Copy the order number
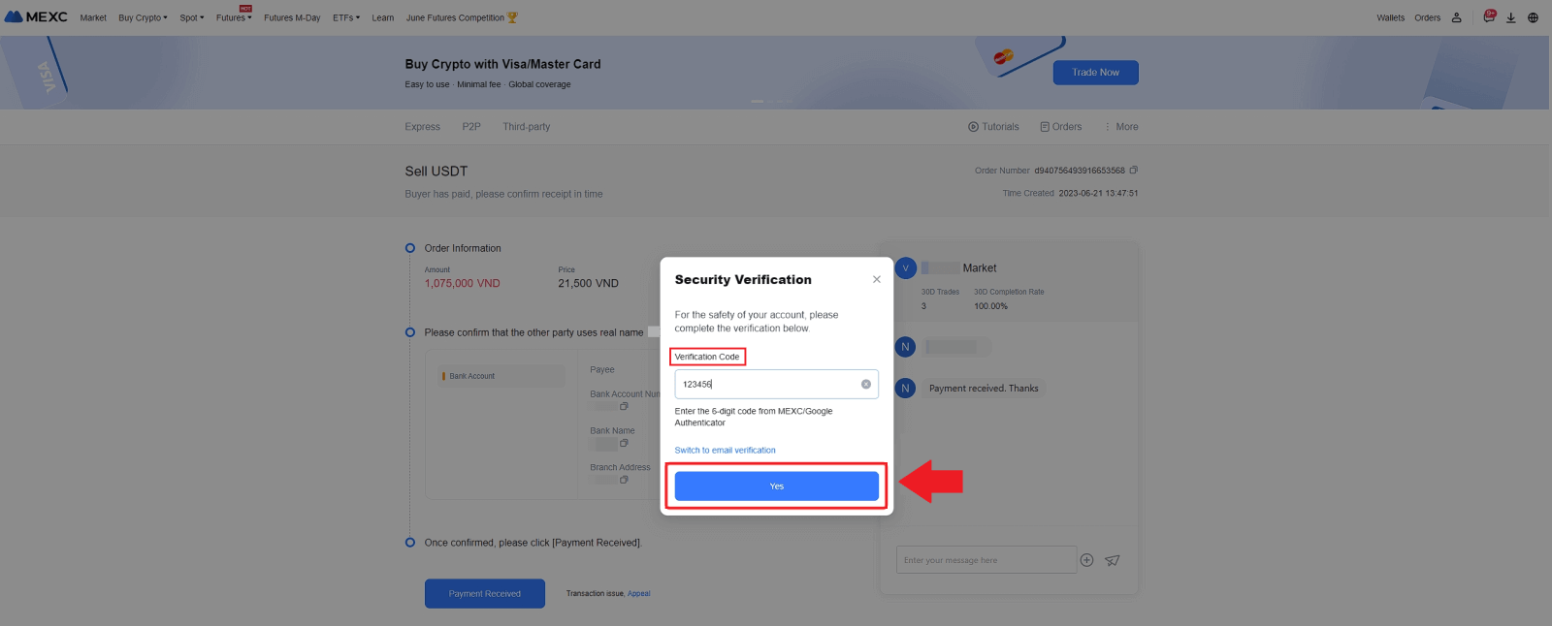Viewport: 1552px width, 626px height. click(1133, 171)
